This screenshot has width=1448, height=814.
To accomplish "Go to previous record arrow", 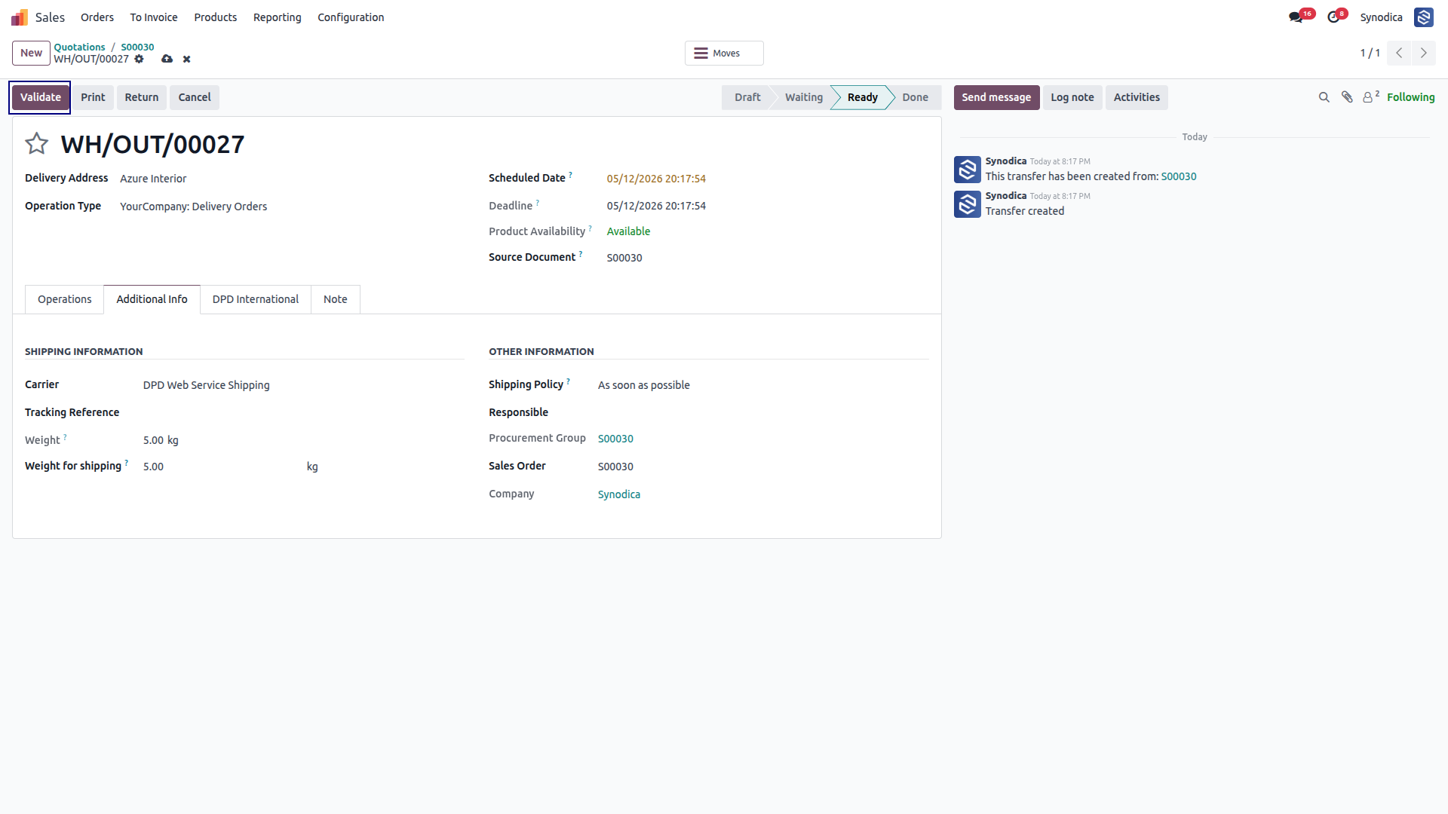I will [x=1399, y=53].
